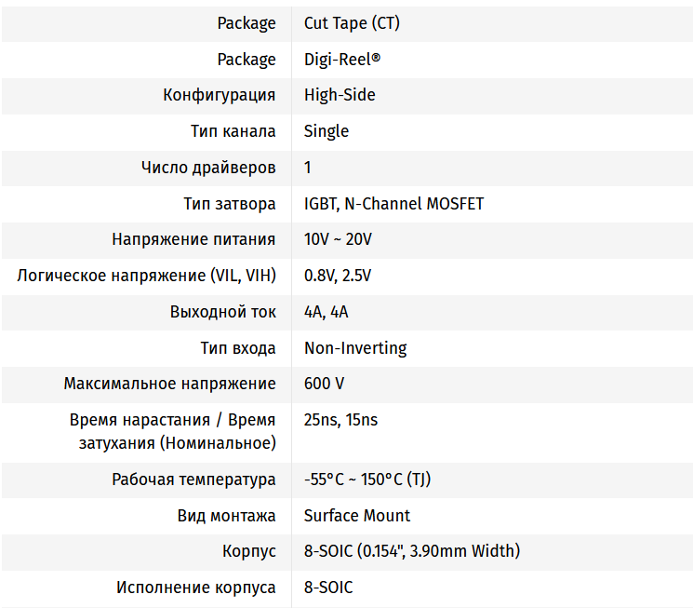
Task: Click the Cut Tape (CT) value
Action: pyautogui.click(x=352, y=23)
